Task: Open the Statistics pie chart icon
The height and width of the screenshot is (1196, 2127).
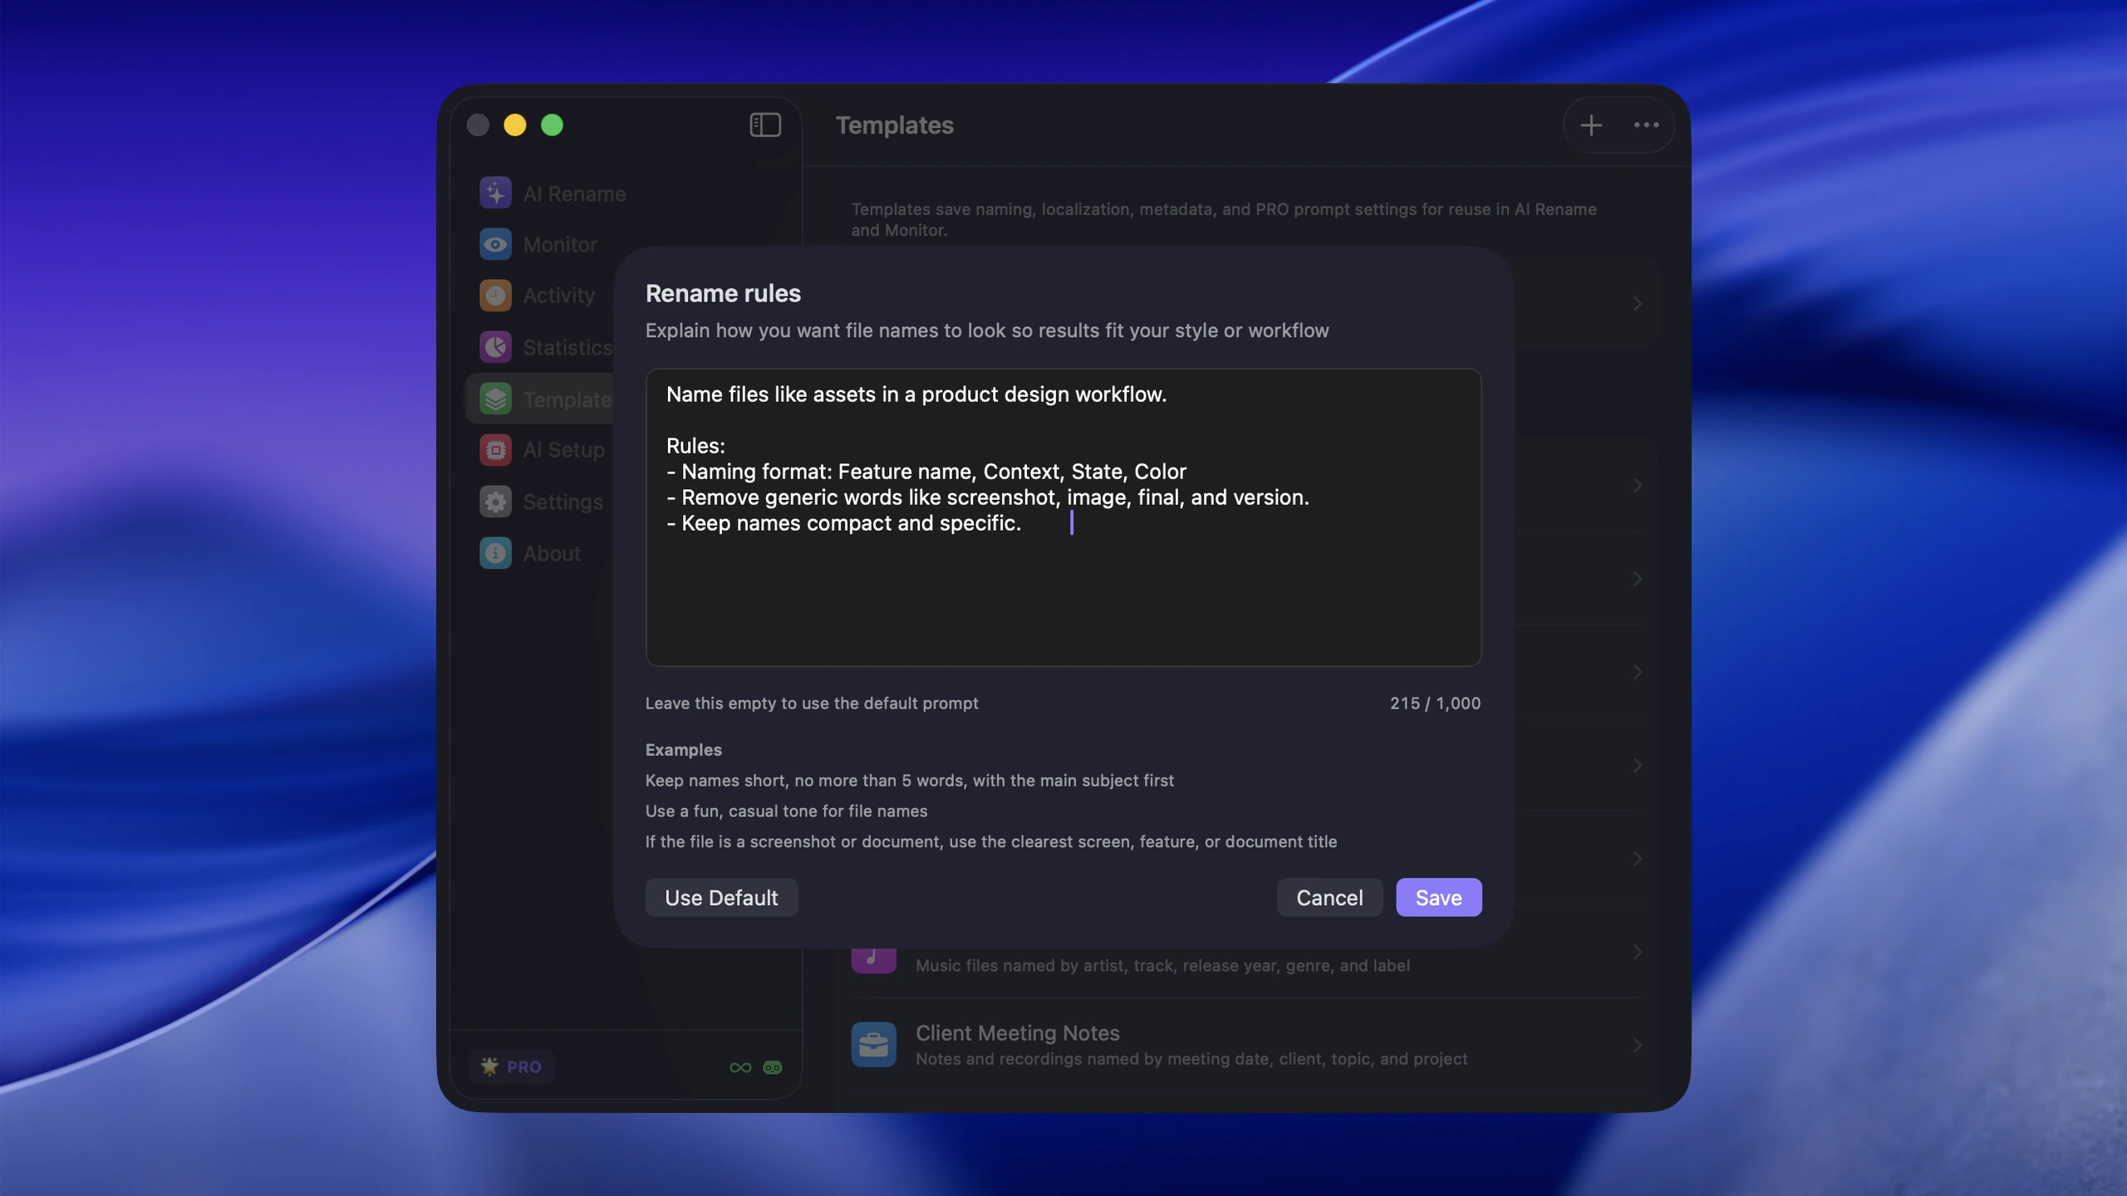Action: pyautogui.click(x=495, y=346)
